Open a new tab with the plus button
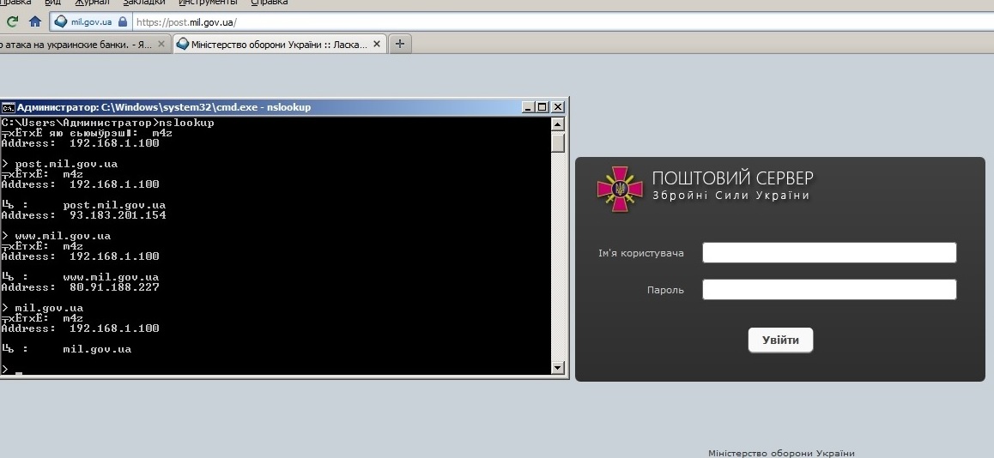Screen dimensions: 994x458 (x=399, y=45)
